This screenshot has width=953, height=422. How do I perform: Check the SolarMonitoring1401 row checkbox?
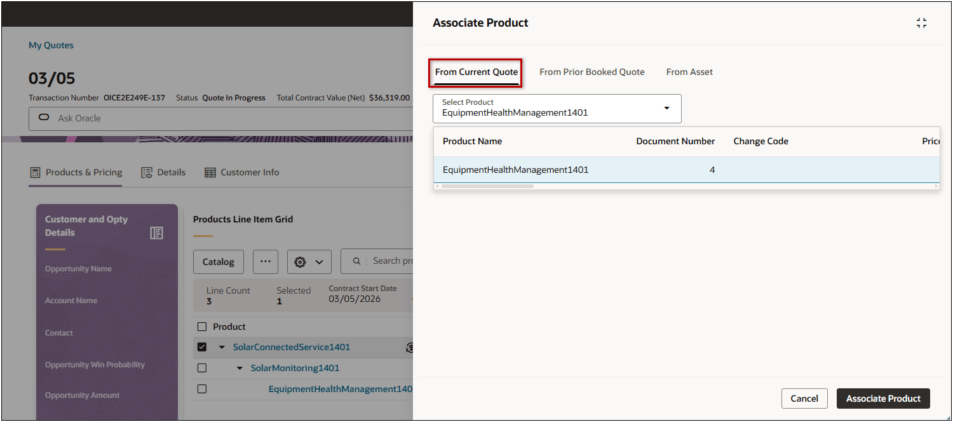(202, 368)
